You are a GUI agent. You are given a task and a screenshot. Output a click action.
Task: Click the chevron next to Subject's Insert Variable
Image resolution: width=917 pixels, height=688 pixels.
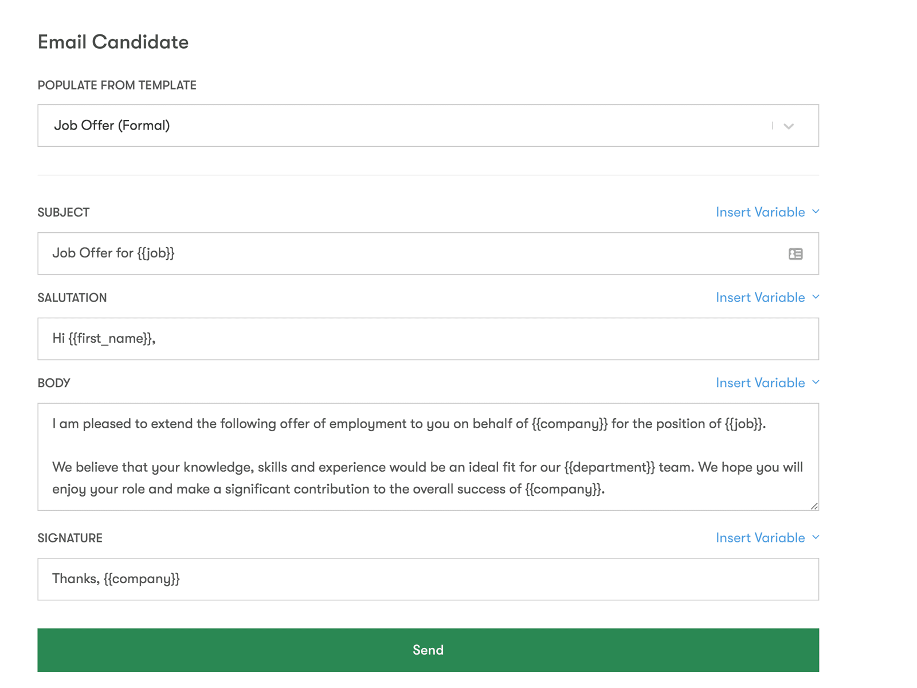[x=816, y=212]
